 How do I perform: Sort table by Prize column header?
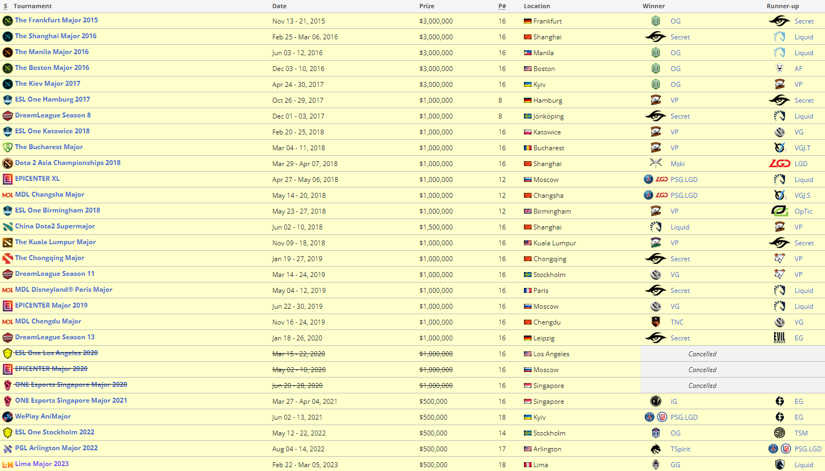pos(426,6)
